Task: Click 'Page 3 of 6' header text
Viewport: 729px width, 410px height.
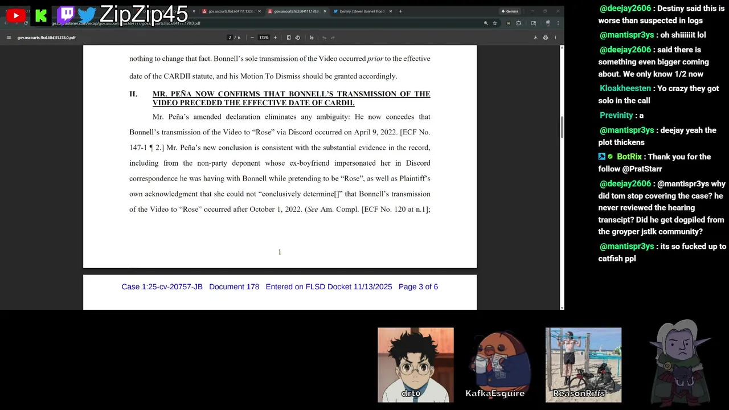Action: pos(418,286)
